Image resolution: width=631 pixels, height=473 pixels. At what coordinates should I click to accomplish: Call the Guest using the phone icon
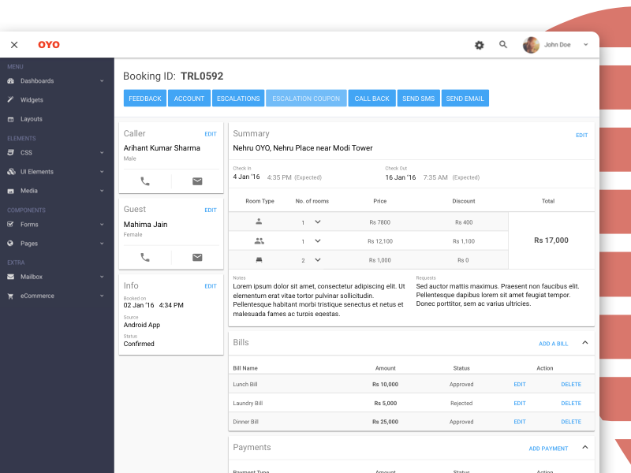145,258
